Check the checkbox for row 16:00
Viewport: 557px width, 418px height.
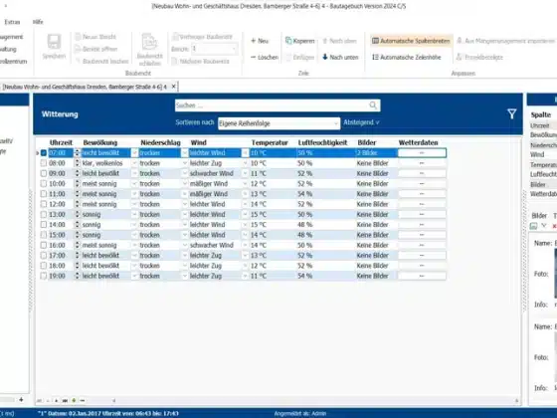[x=44, y=245]
